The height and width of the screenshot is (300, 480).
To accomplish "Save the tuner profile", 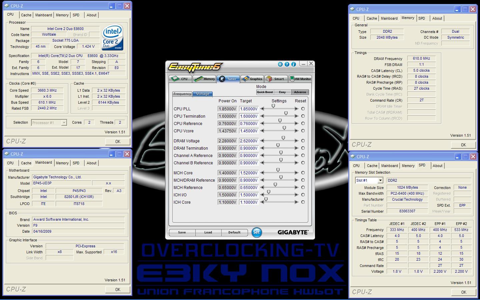I will tap(182, 232).
